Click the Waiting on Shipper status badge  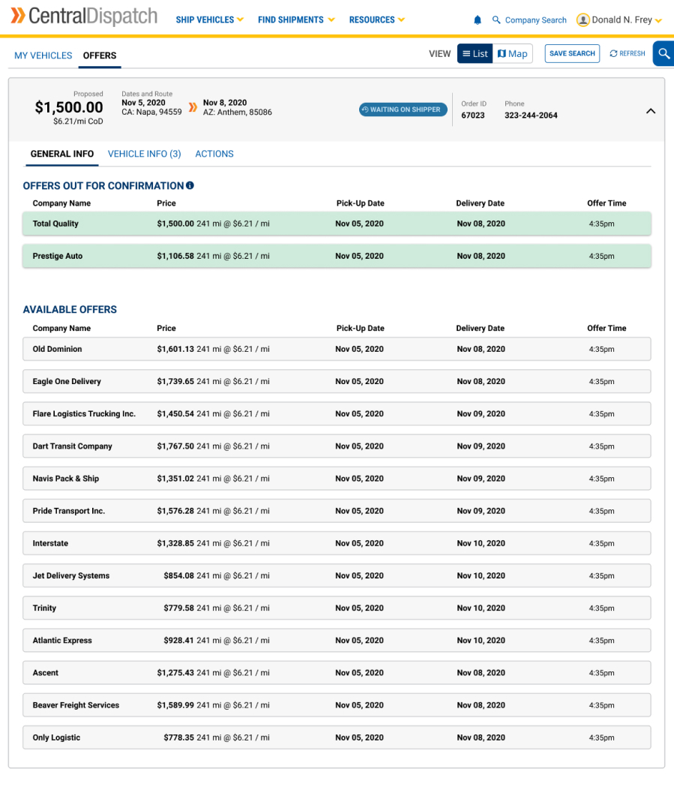pos(403,110)
